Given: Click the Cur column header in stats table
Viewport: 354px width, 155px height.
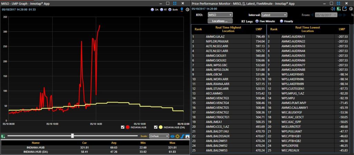Looking at the screenshot, I should 84,143.
